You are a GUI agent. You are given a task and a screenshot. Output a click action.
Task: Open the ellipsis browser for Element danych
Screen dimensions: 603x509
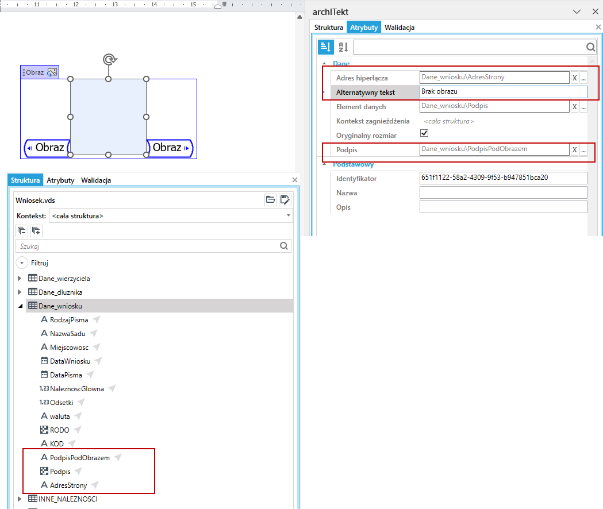point(583,107)
